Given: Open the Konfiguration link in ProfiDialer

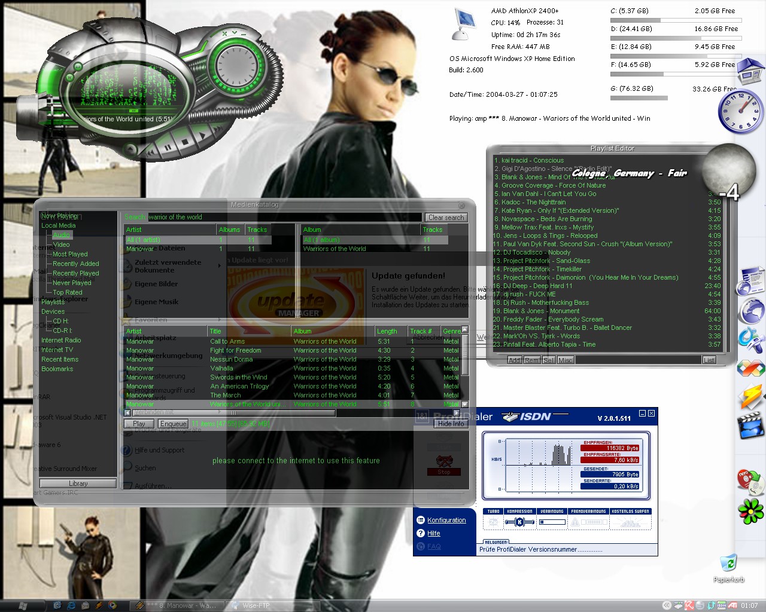Looking at the screenshot, I should tap(446, 520).
